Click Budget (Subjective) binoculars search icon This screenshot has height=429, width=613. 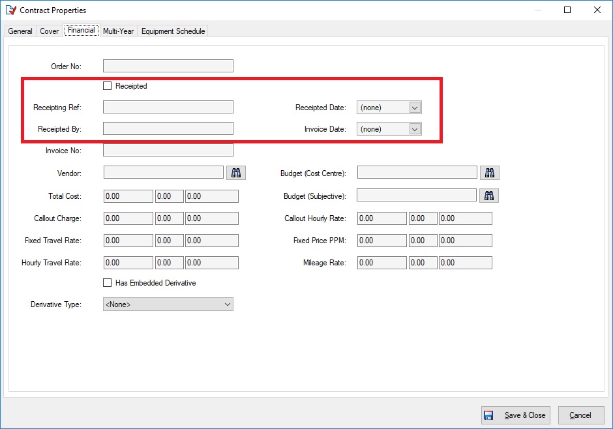pyautogui.click(x=489, y=196)
